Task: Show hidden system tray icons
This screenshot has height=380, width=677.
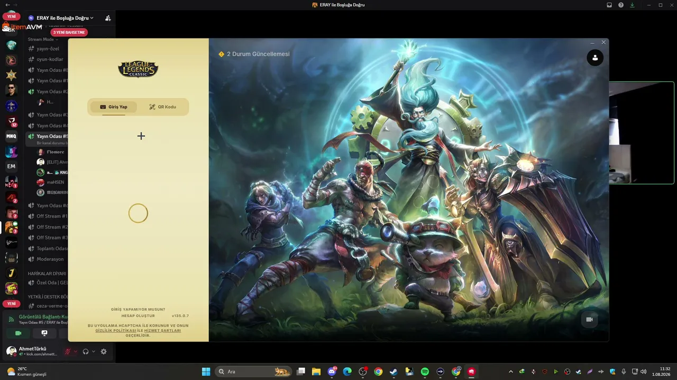Action: [510, 372]
